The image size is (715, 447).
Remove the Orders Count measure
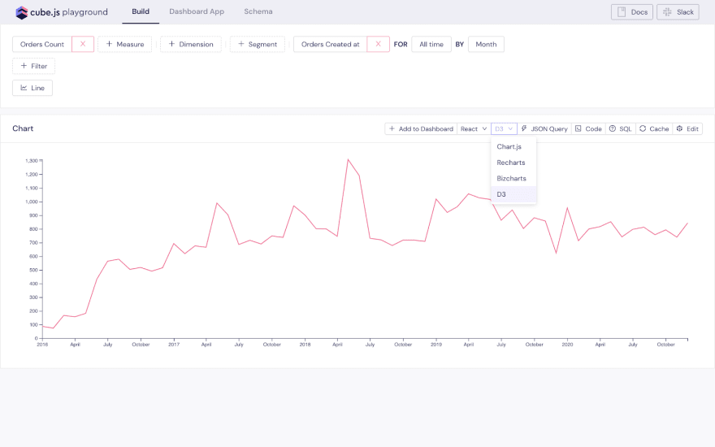(83, 44)
